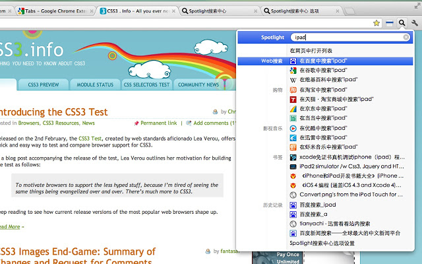Close the Spotlight搜索中心 选项 tab
Viewport: 422px width, 264px height.
pyautogui.click(x=337, y=11)
